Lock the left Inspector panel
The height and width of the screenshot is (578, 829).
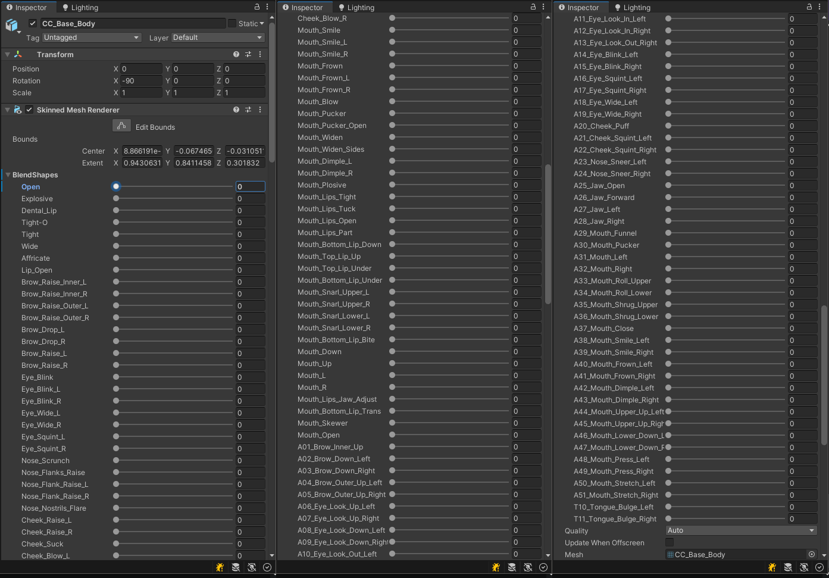coord(257,7)
